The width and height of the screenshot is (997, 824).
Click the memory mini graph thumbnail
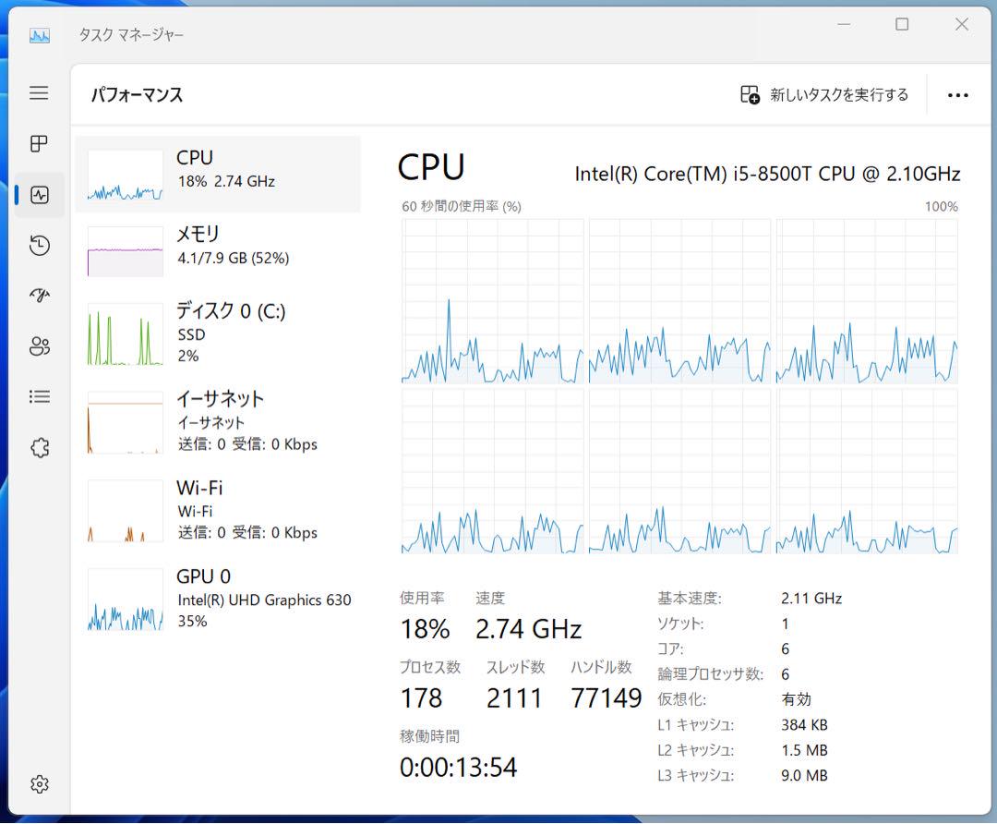pyautogui.click(x=126, y=251)
